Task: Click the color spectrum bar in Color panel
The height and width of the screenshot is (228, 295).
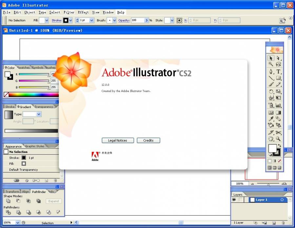Action: [x=33, y=95]
